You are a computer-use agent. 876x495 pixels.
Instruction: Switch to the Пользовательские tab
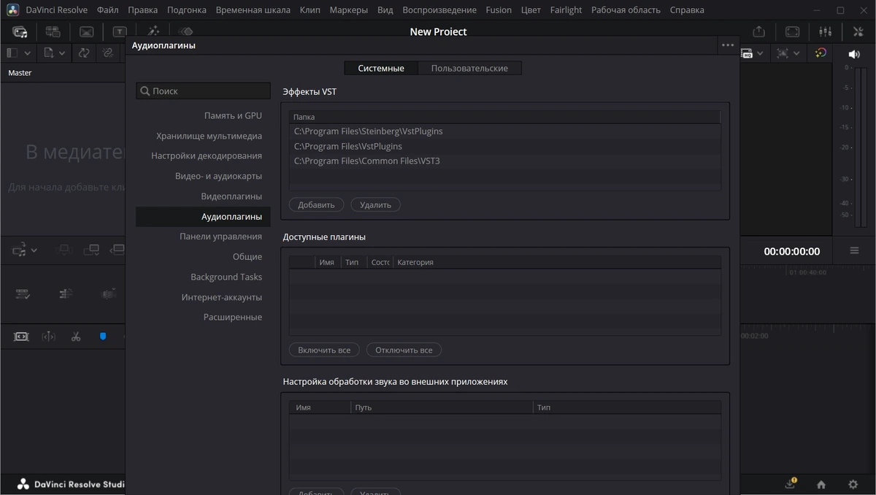[x=469, y=68]
